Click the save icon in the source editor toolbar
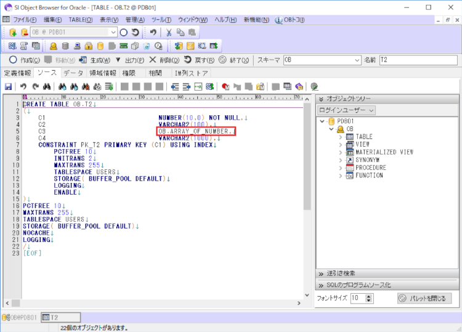 click(9, 87)
